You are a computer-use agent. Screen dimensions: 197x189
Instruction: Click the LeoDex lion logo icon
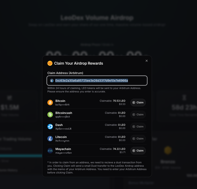50,63
